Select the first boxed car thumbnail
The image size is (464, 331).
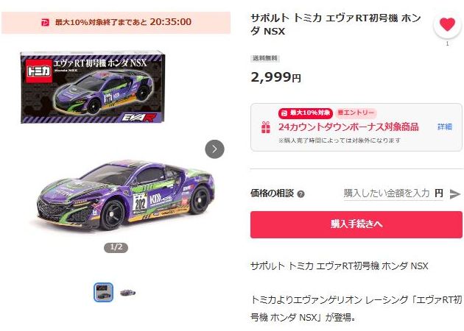pyautogui.click(x=103, y=292)
